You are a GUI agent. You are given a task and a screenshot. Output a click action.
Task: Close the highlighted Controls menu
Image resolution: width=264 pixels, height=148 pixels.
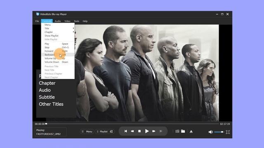coord(47,21)
